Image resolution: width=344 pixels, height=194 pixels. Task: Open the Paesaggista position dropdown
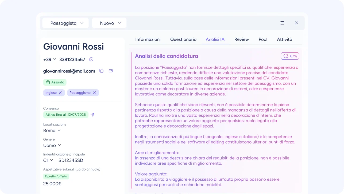tap(65, 23)
